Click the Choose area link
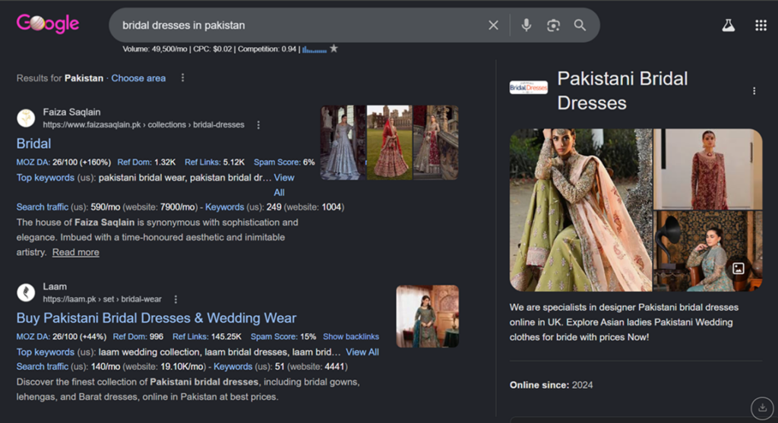Image resolution: width=778 pixels, height=423 pixels. click(138, 78)
